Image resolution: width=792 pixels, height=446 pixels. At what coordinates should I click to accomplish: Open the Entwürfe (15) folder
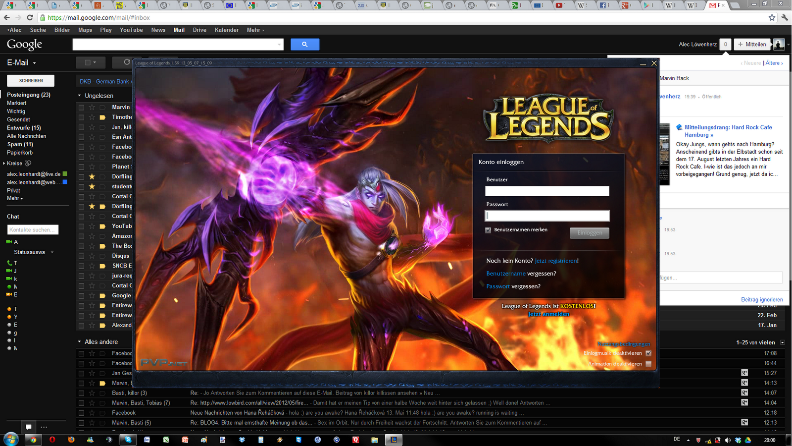(24, 128)
